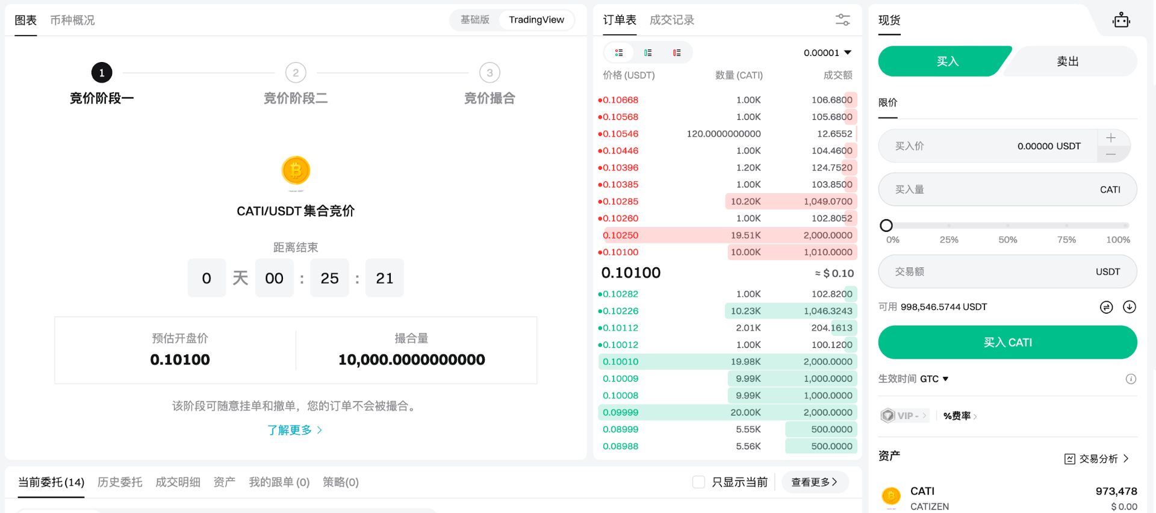Select the 0.08988 buy order price
This screenshot has width=1156, height=513.
click(620, 446)
